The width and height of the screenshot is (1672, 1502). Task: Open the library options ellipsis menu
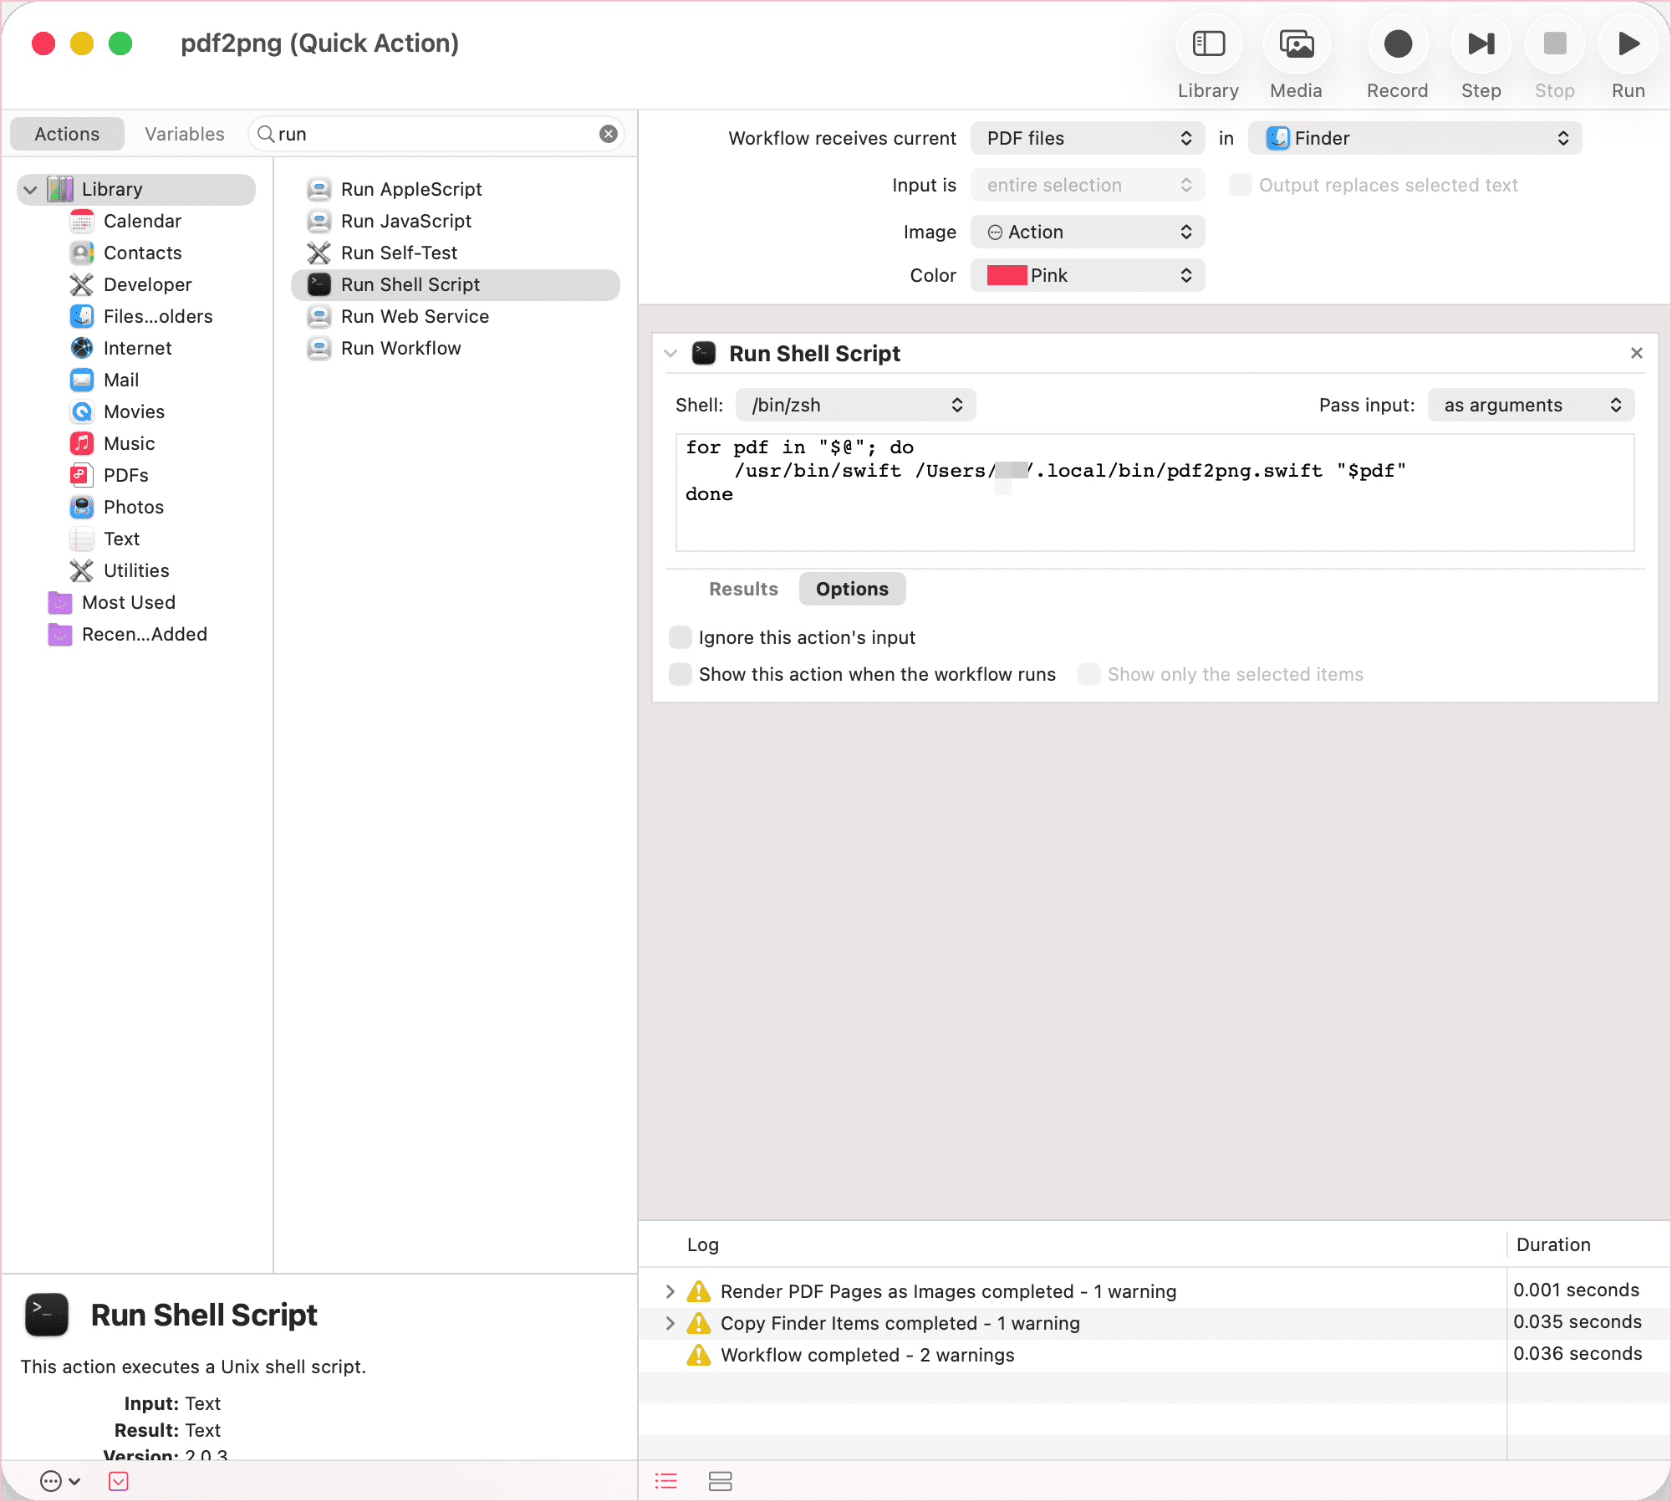pos(60,1481)
